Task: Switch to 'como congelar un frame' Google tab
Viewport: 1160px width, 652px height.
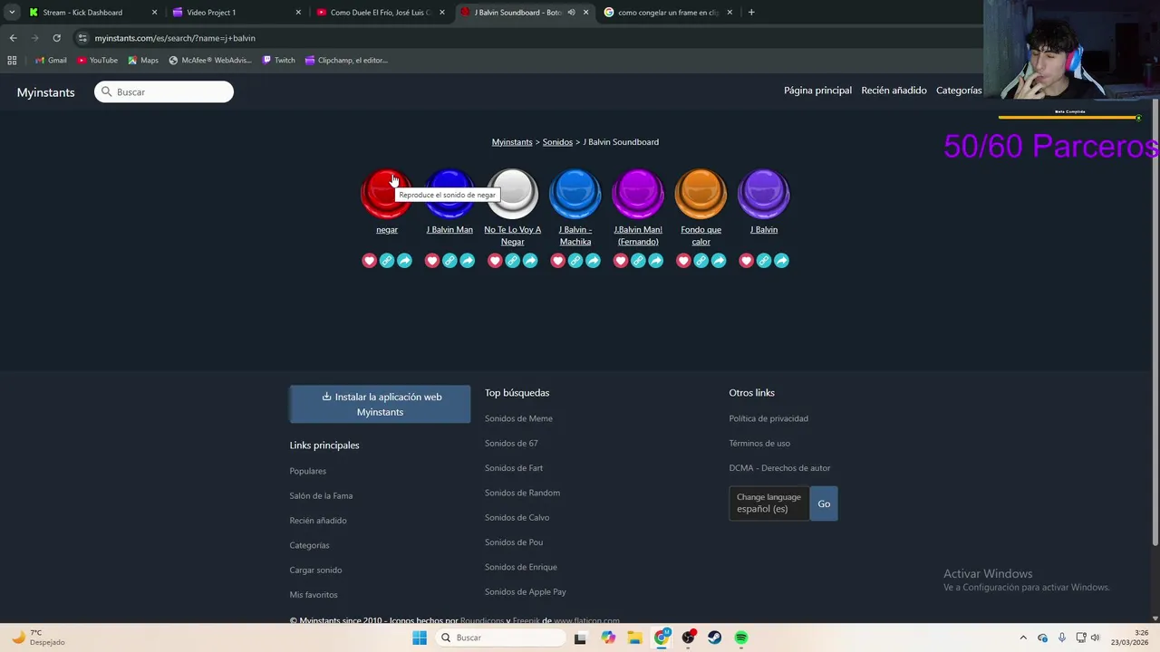Action: (x=667, y=13)
